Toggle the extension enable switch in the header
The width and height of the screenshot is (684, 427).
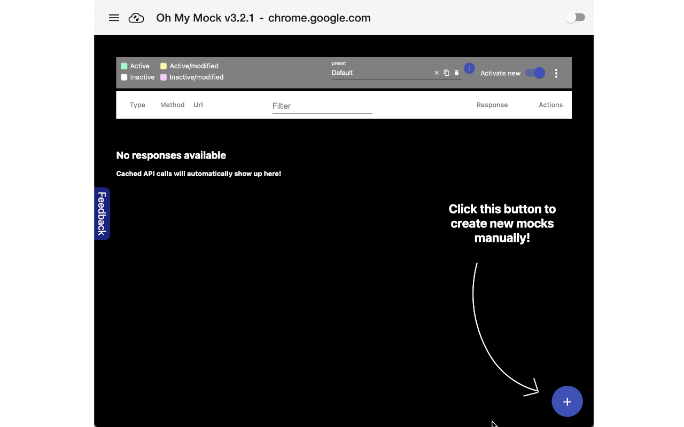click(x=575, y=18)
